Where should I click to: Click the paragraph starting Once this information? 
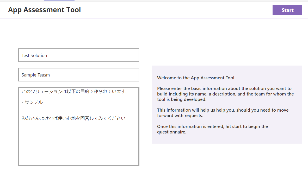[212, 129]
